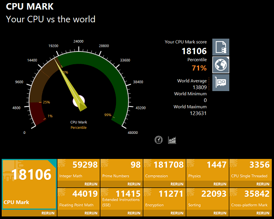274x219 pixels.
Task: Rerun the Sorting test
Action: tap(220, 213)
